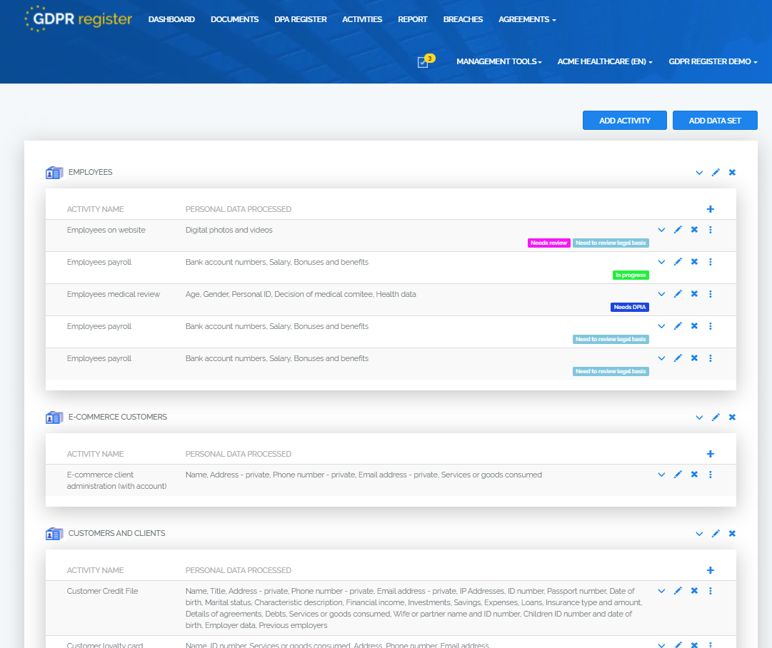This screenshot has width=772, height=648.
Task: Open the Acme Healthcare (EN) organization selector
Action: pos(604,61)
